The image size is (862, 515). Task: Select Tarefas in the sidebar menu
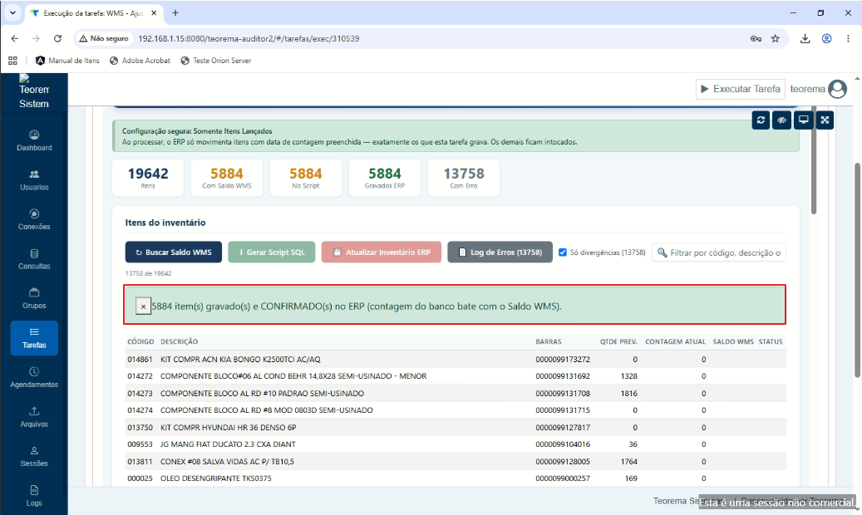pyautogui.click(x=34, y=338)
